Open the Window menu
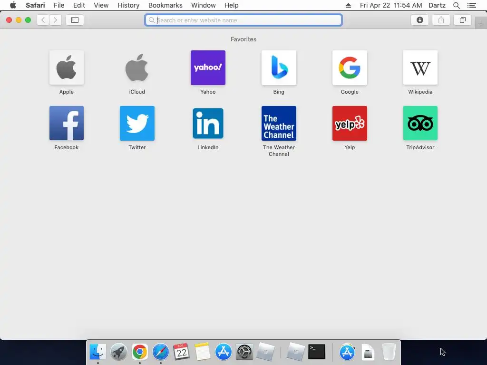487x365 pixels. coord(204,5)
